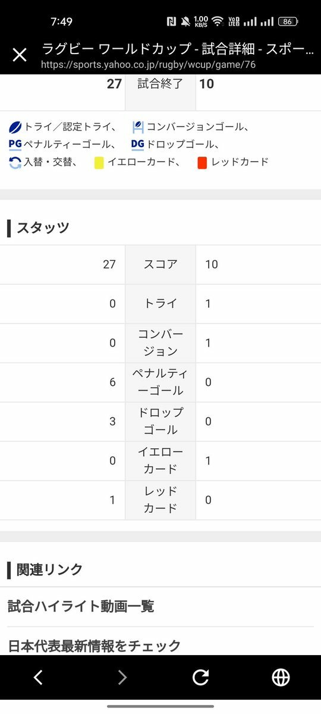Close the browser tab with X icon
This screenshot has height=714, width=321.
20,55
